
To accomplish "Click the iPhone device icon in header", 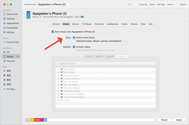I will pyautogui.click(x=28, y=15).
